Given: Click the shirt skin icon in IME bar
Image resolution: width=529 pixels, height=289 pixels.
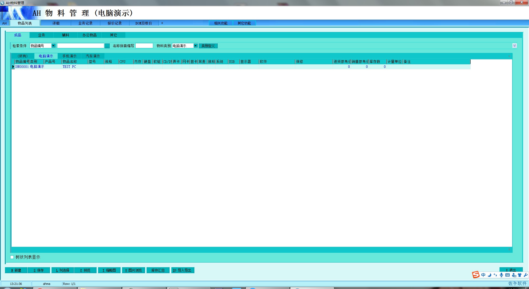Looking at the screenshot, I should click(x=520, y=275).
